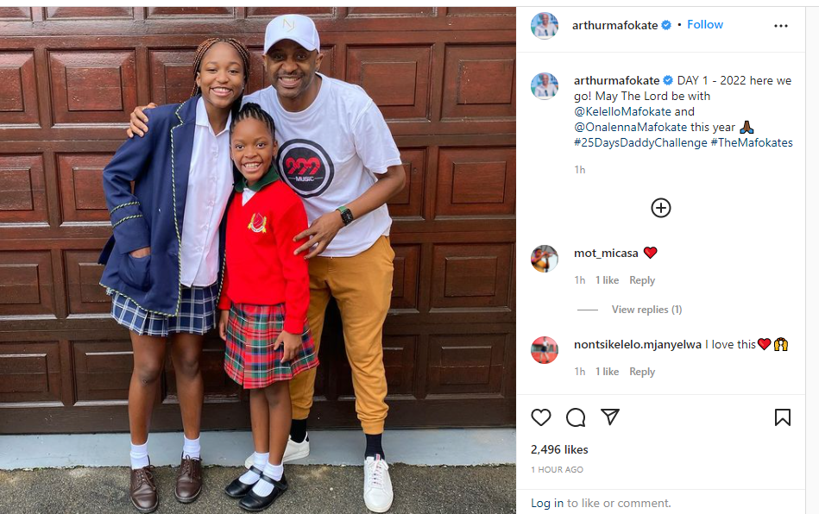Open nontsikelelo.mjanyelwa profile avatar
The image size is (819, 514).
[545, 349]
